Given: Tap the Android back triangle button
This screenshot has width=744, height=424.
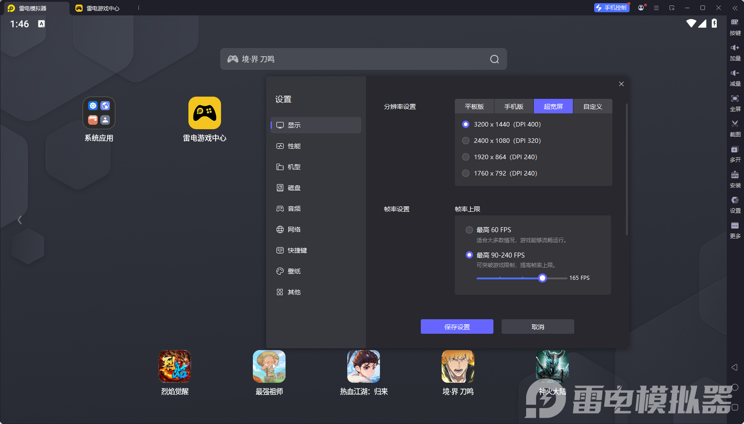Looking at the screenshot, I should (x=734, y=367).
